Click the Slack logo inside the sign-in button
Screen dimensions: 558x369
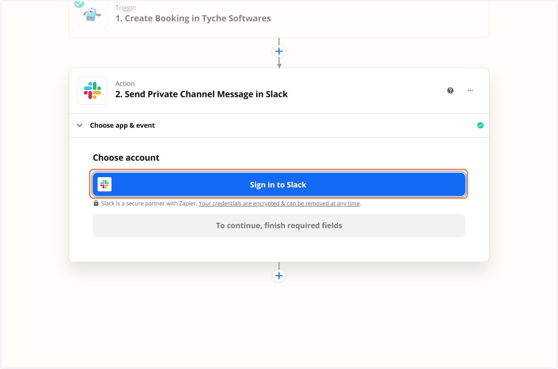coord(105,185)
